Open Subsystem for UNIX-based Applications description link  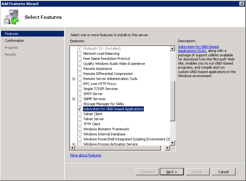(198, 48)
